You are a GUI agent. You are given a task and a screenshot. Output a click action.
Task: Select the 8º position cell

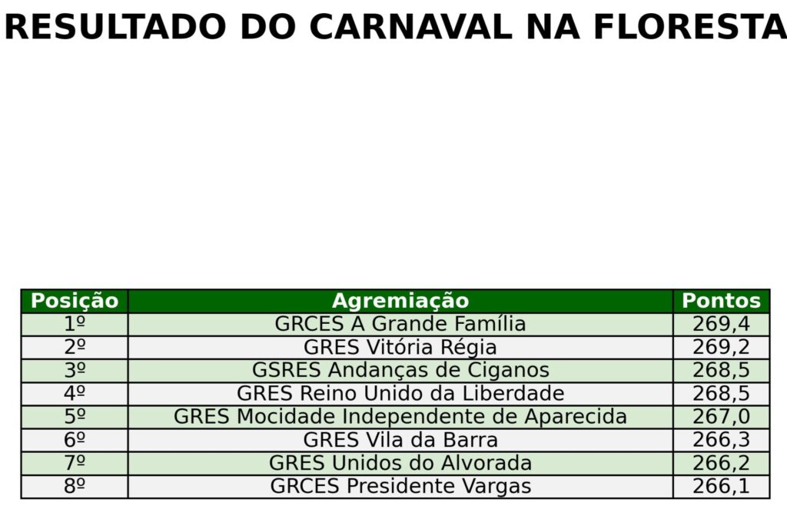[x=75, y=487]
